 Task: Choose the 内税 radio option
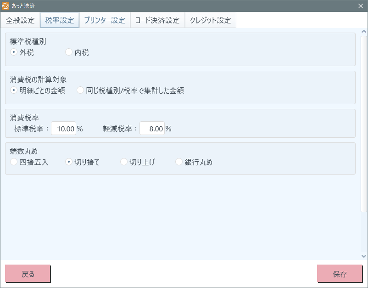coord(69,52)
